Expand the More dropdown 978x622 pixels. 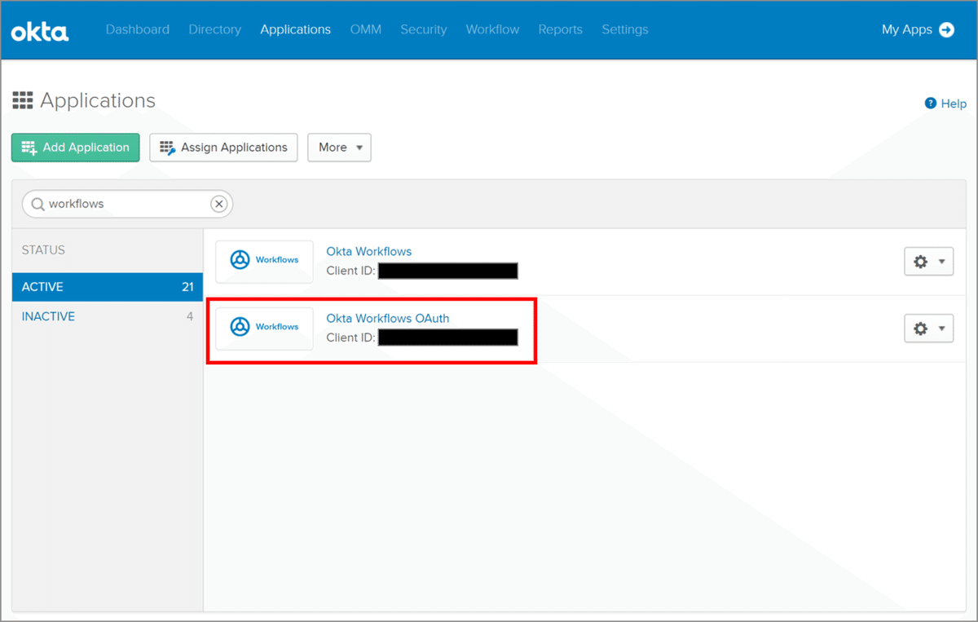pos(339,148)
